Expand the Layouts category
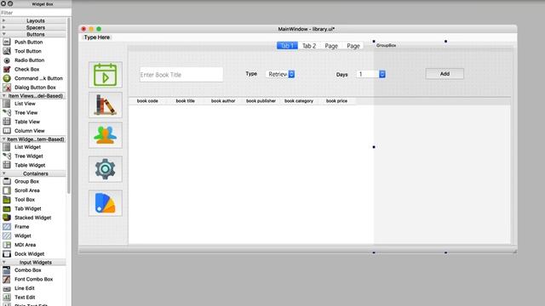Screen dimensions: 545x306 [3, 20]
